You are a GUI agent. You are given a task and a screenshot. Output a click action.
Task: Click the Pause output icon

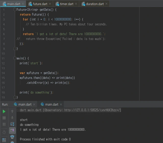pos(4,124)
